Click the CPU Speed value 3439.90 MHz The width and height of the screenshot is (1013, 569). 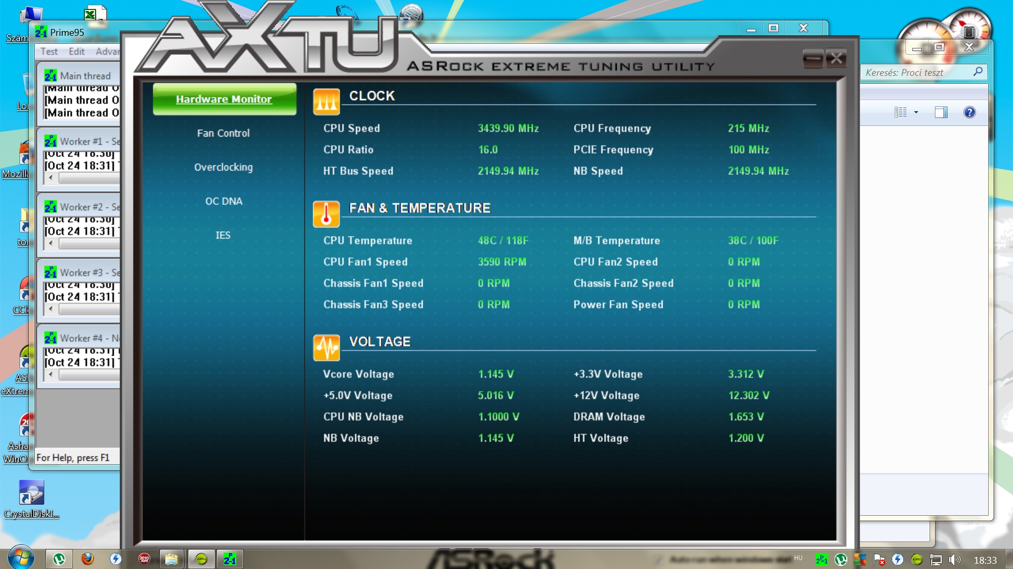(508, 129)
